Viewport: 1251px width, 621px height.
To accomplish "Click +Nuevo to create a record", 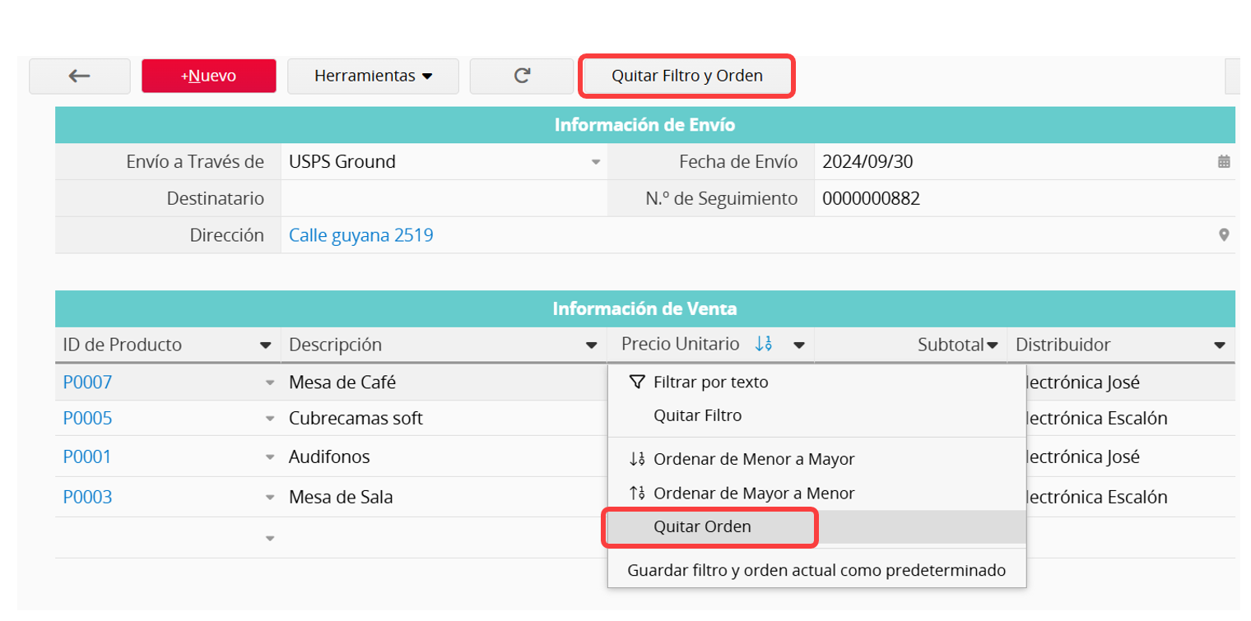I will 208,76.
